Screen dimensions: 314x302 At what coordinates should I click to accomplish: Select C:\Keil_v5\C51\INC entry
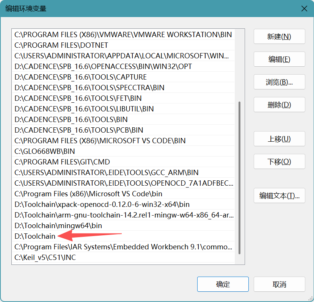click(123, 257)
